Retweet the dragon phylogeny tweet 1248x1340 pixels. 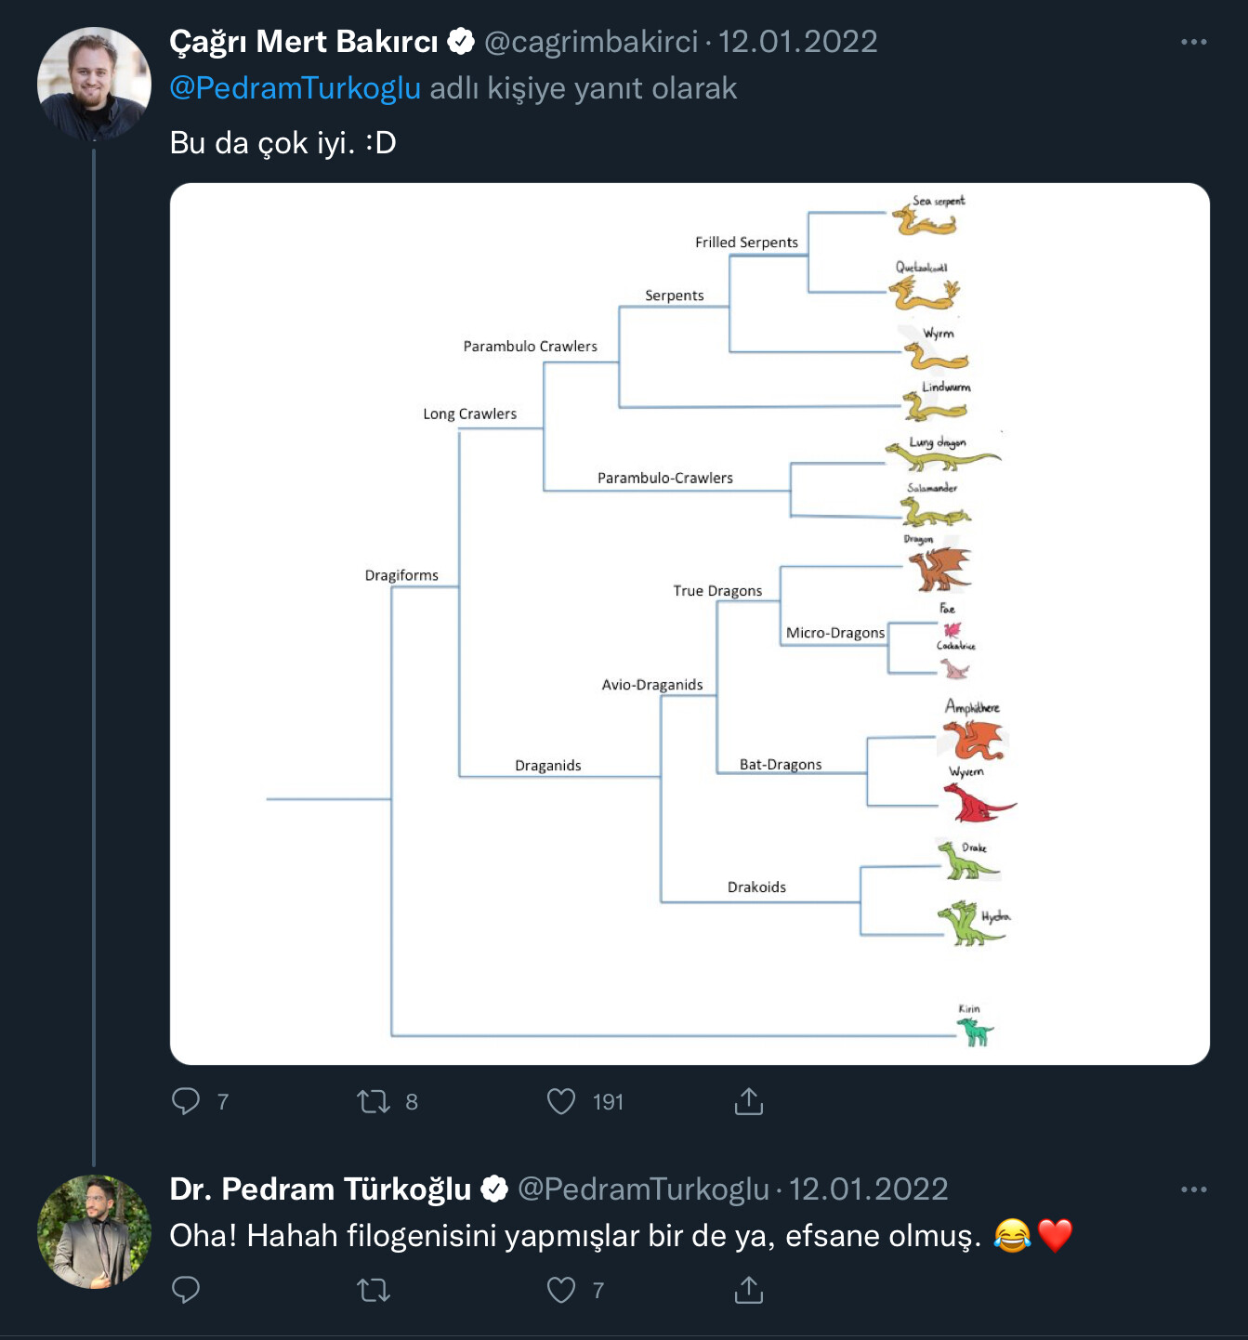pos(374,1101)
